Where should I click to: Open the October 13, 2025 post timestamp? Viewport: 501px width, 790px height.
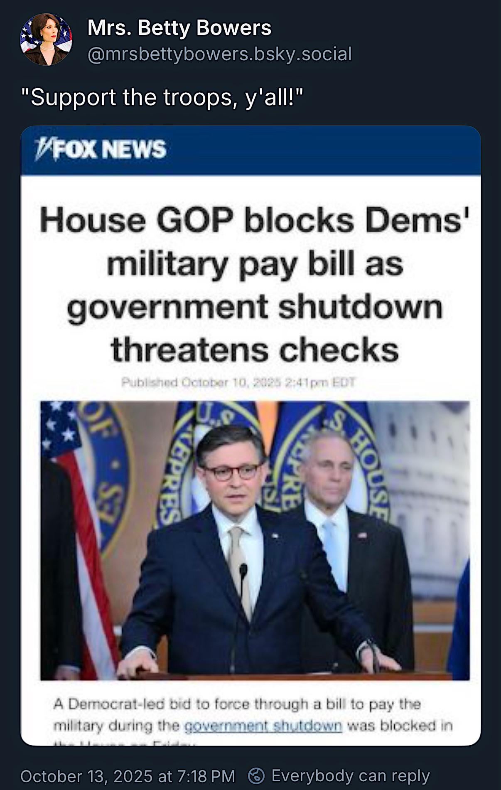[128, 775]
